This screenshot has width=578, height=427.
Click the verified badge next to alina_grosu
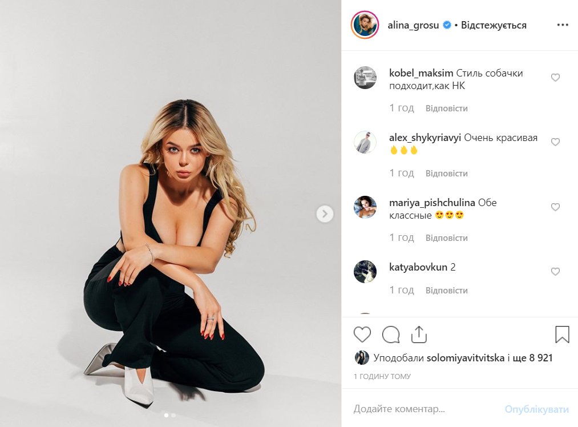pyautogui.click(x=447, y=25)
